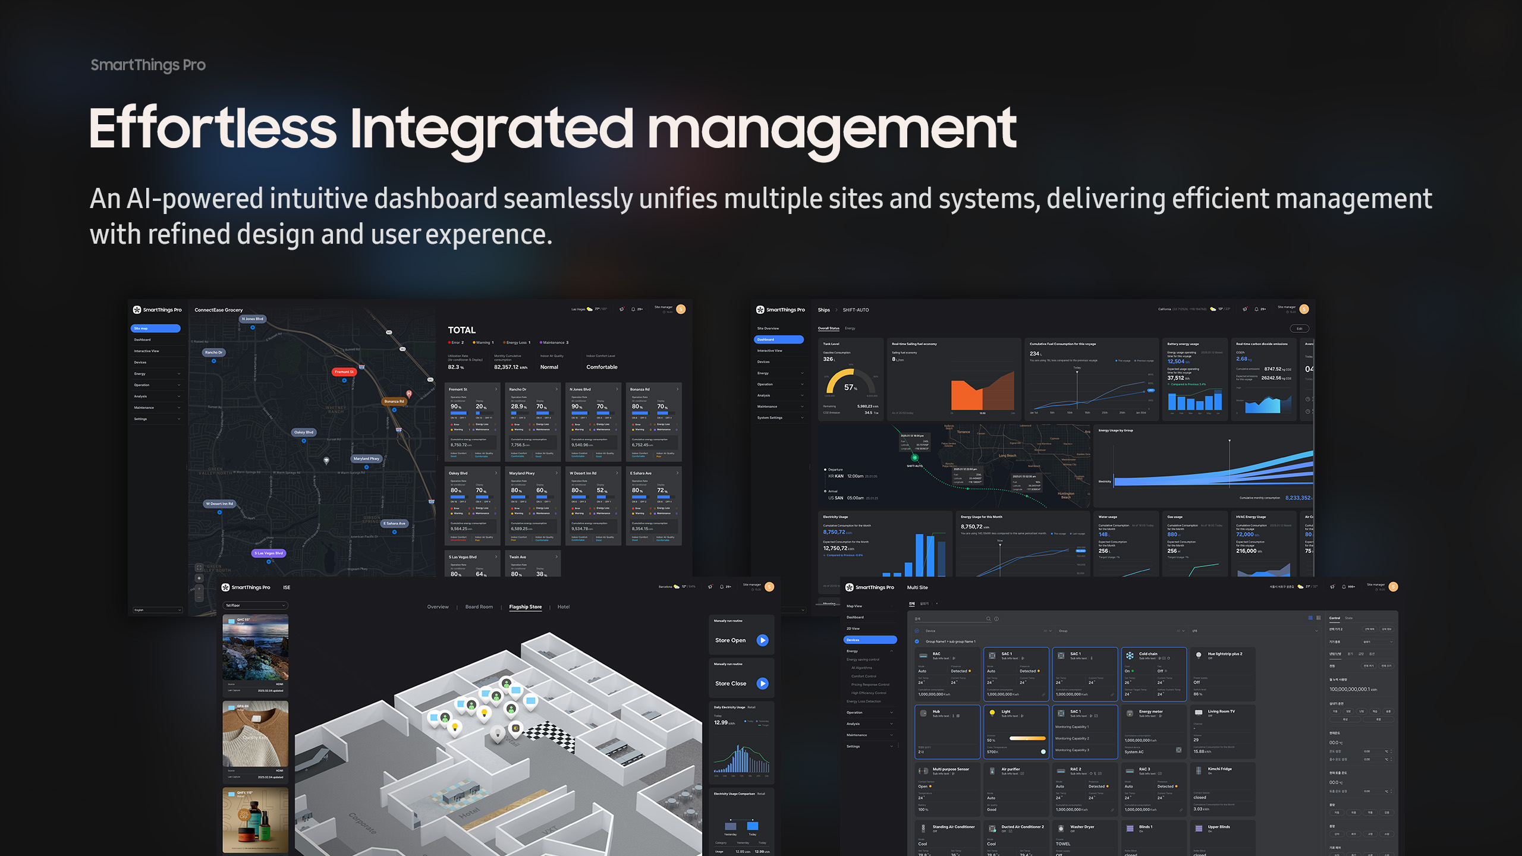Click linked System AC icon on Energy meter

pyautogui.click(x=1179, y=750)
